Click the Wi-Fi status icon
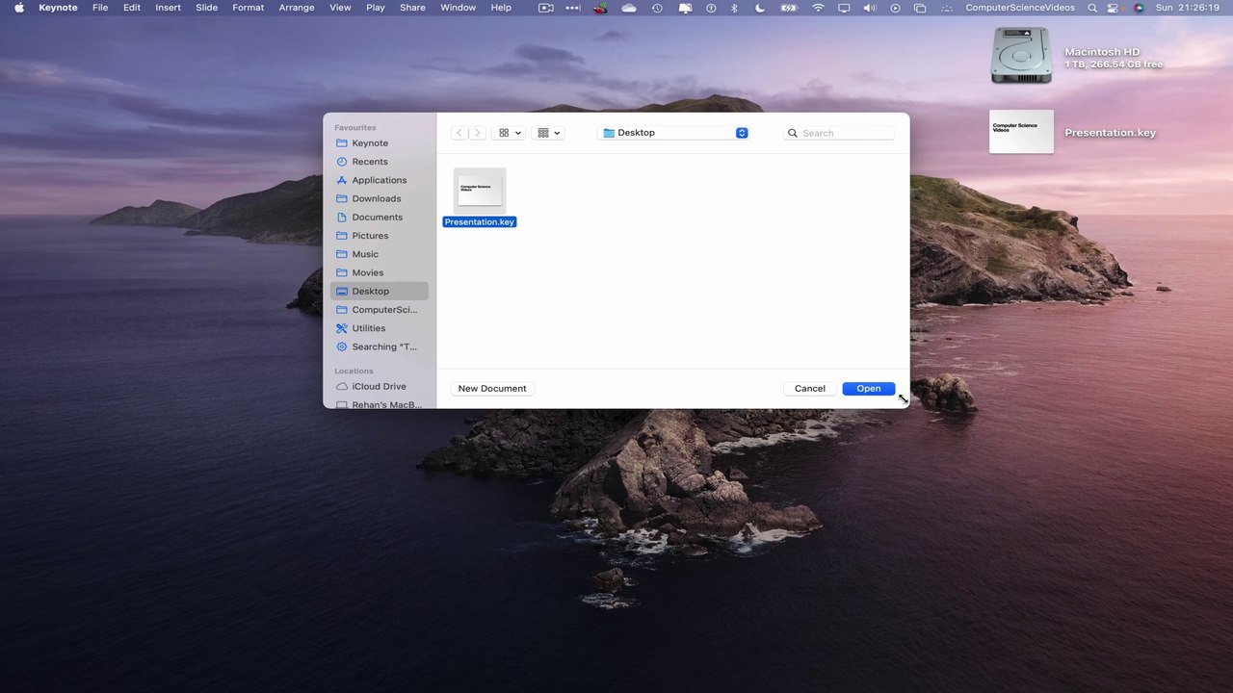Viewport: 1233px width, 693px height. [x=818, y=8]
